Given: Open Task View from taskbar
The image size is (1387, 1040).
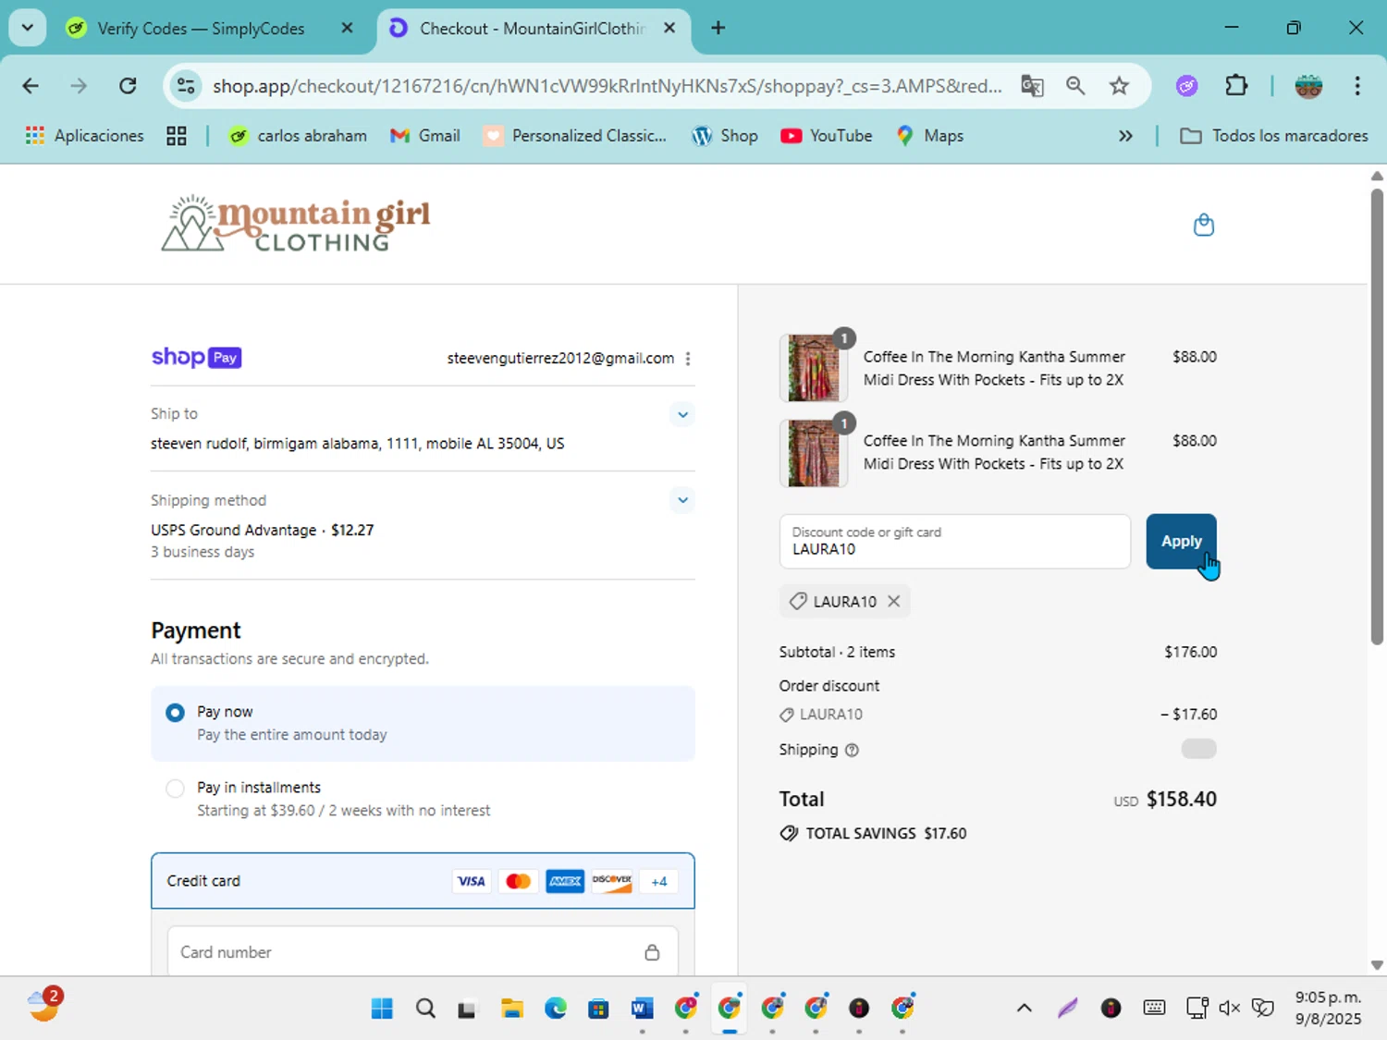Looking at the screenshot, I should [x=467, y=1009].
